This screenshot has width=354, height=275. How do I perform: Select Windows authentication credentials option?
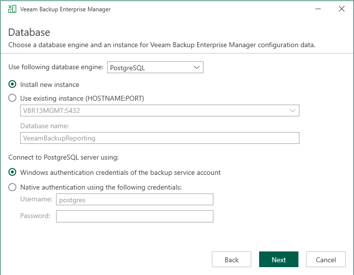13,172
